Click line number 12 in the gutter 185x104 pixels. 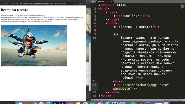[94, 85]
